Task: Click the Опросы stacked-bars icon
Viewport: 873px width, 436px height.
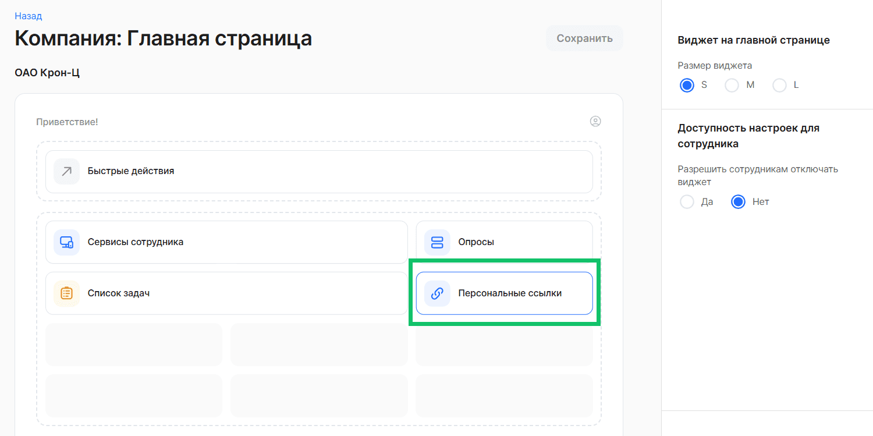Action: click(437, 242)
